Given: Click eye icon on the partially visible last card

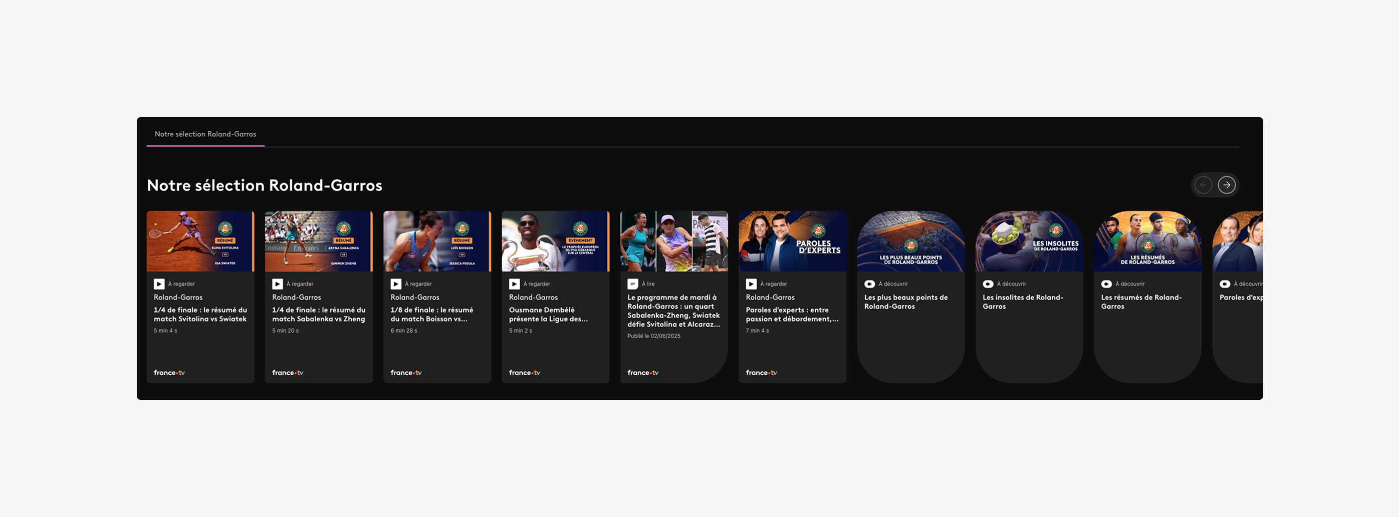Looking at the screenshot, I should [1225, 284].
